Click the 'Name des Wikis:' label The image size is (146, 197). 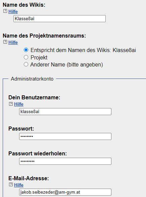[x=24, y=5]
